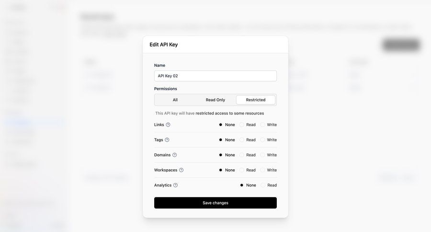Click the API key Name field
This screenshot has width=431, height=232.
coord(215,76)
